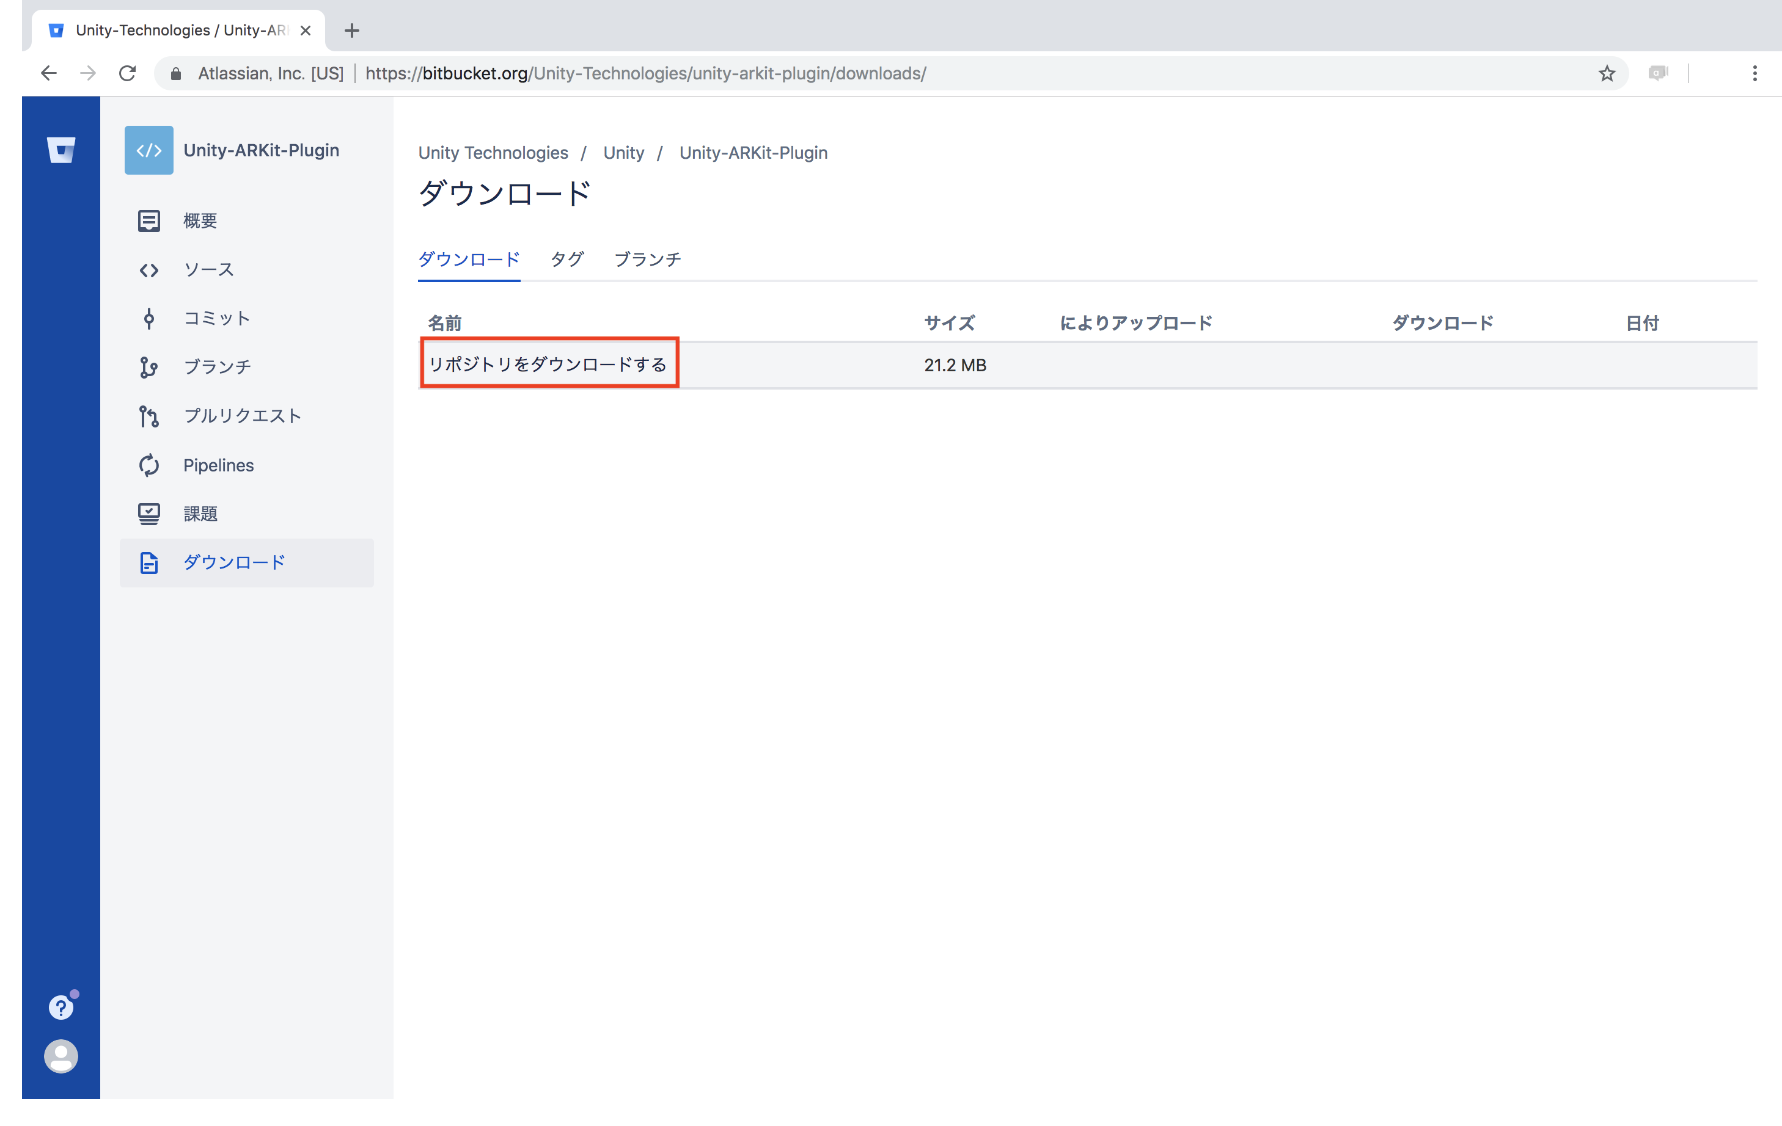
Task: Click the 21.2 MB size value
Action: click(x=955, y=365)
